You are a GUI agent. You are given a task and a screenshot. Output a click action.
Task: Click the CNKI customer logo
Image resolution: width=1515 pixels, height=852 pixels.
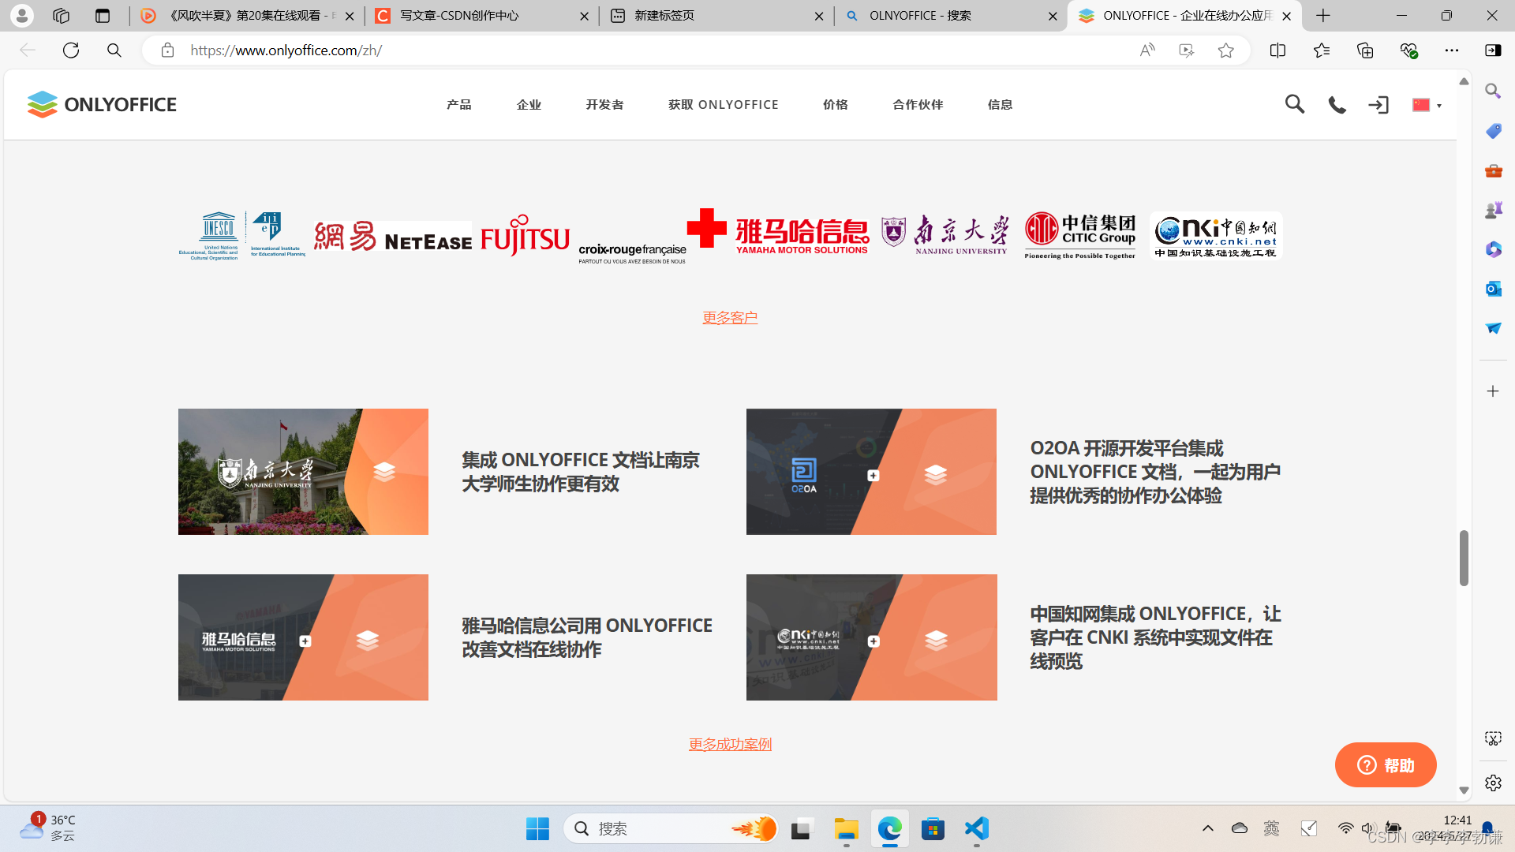click(x=1216, y=235)
